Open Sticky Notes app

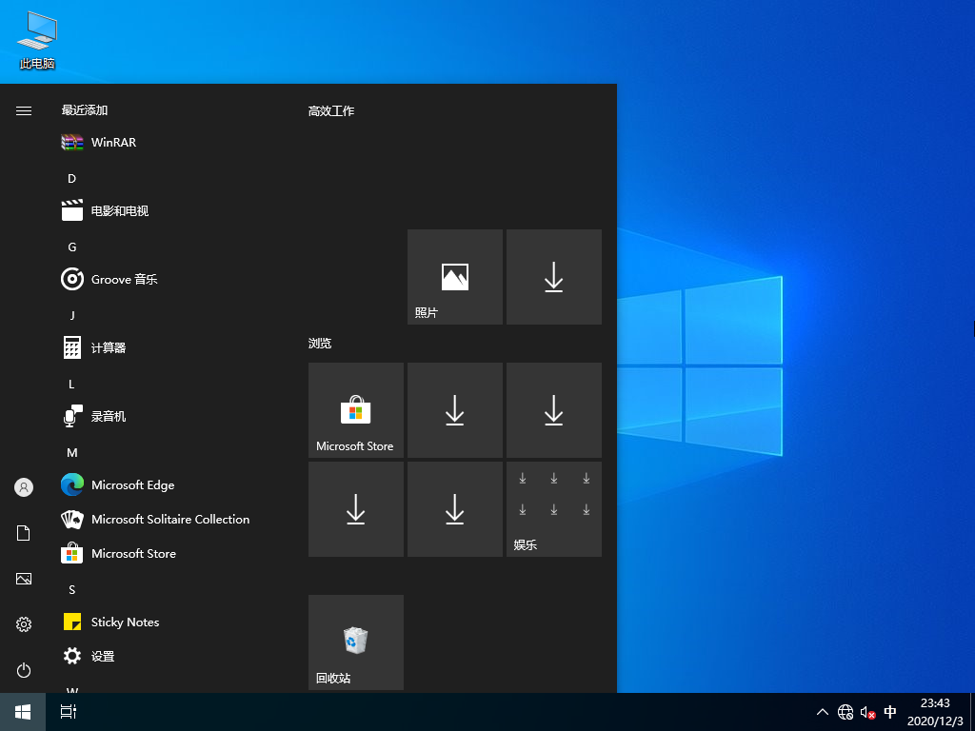coord(125,622)
